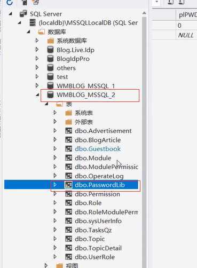Click the test database icon
This screenshot has width=197, height=268.
tap(50, 76)
